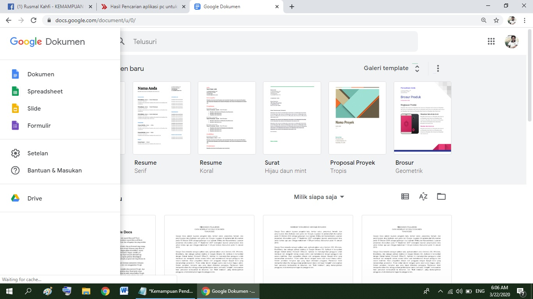Click the help question mark icon
533x299 pixels.
coord(15,171)
